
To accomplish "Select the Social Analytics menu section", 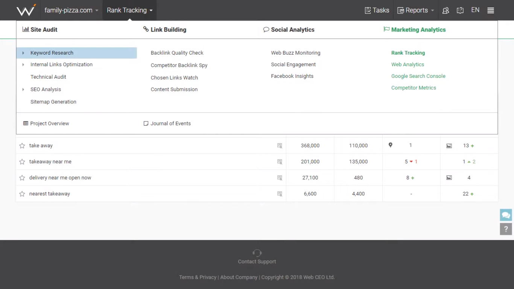I will (x=289, y=30).
